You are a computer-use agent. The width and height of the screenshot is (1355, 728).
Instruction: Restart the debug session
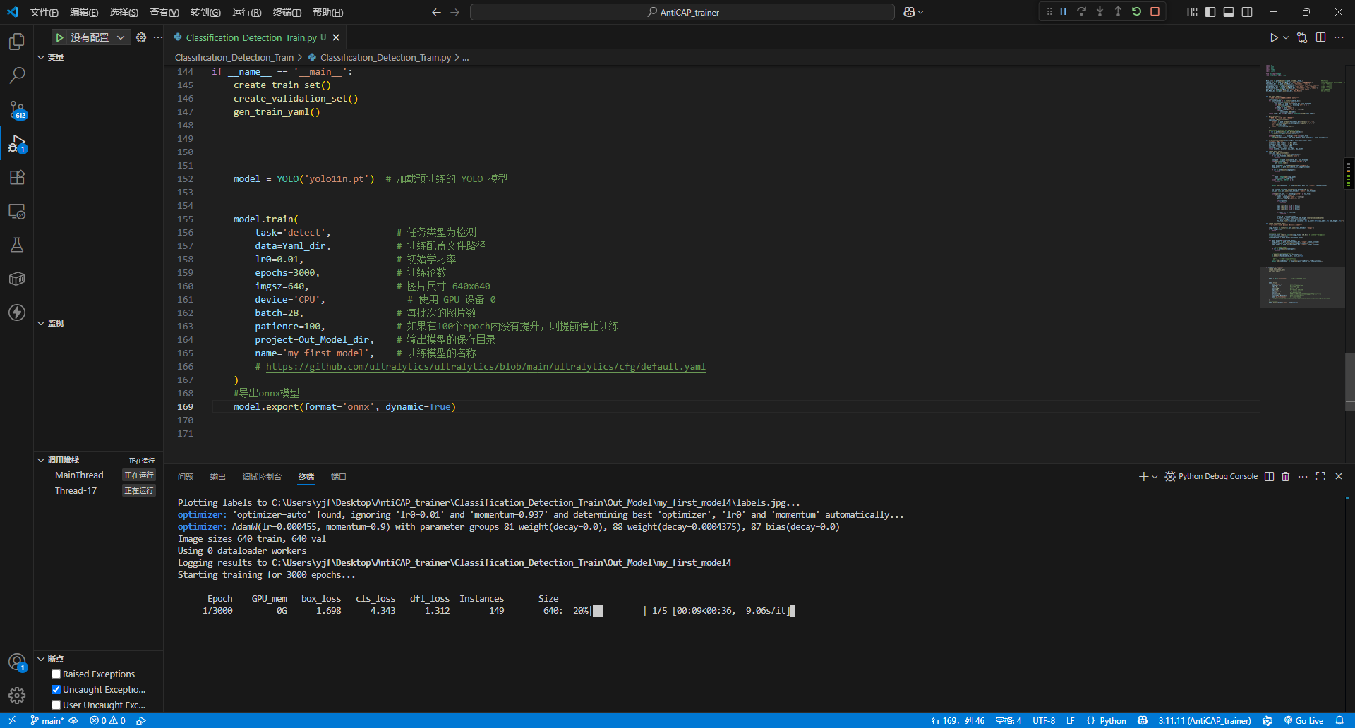coord(1136,11)
